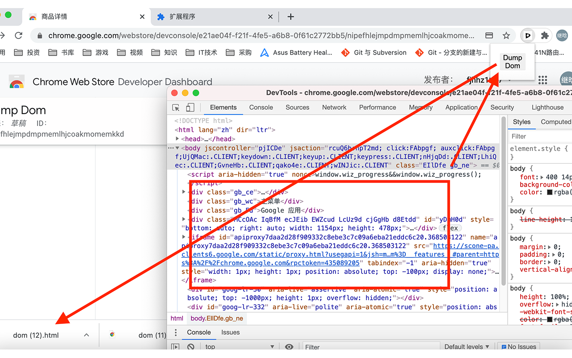The width and height of the screenshot is (572, 358).
Task: Open the Asus Battery Heal... bookmark
Action: point(297,52)
